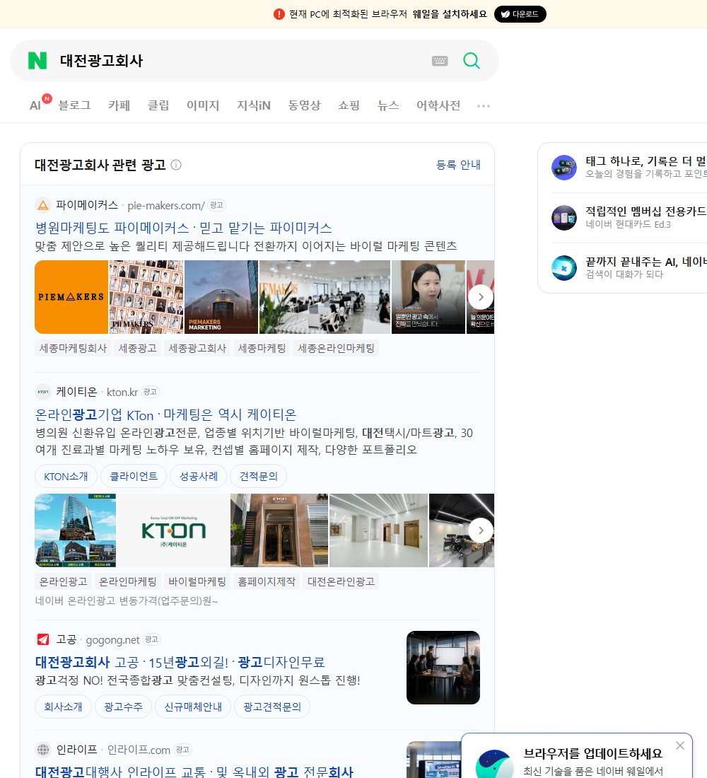Click the 다운로드 button in banner
Screen dimensions: 707x778
click(x=520, y=14)
